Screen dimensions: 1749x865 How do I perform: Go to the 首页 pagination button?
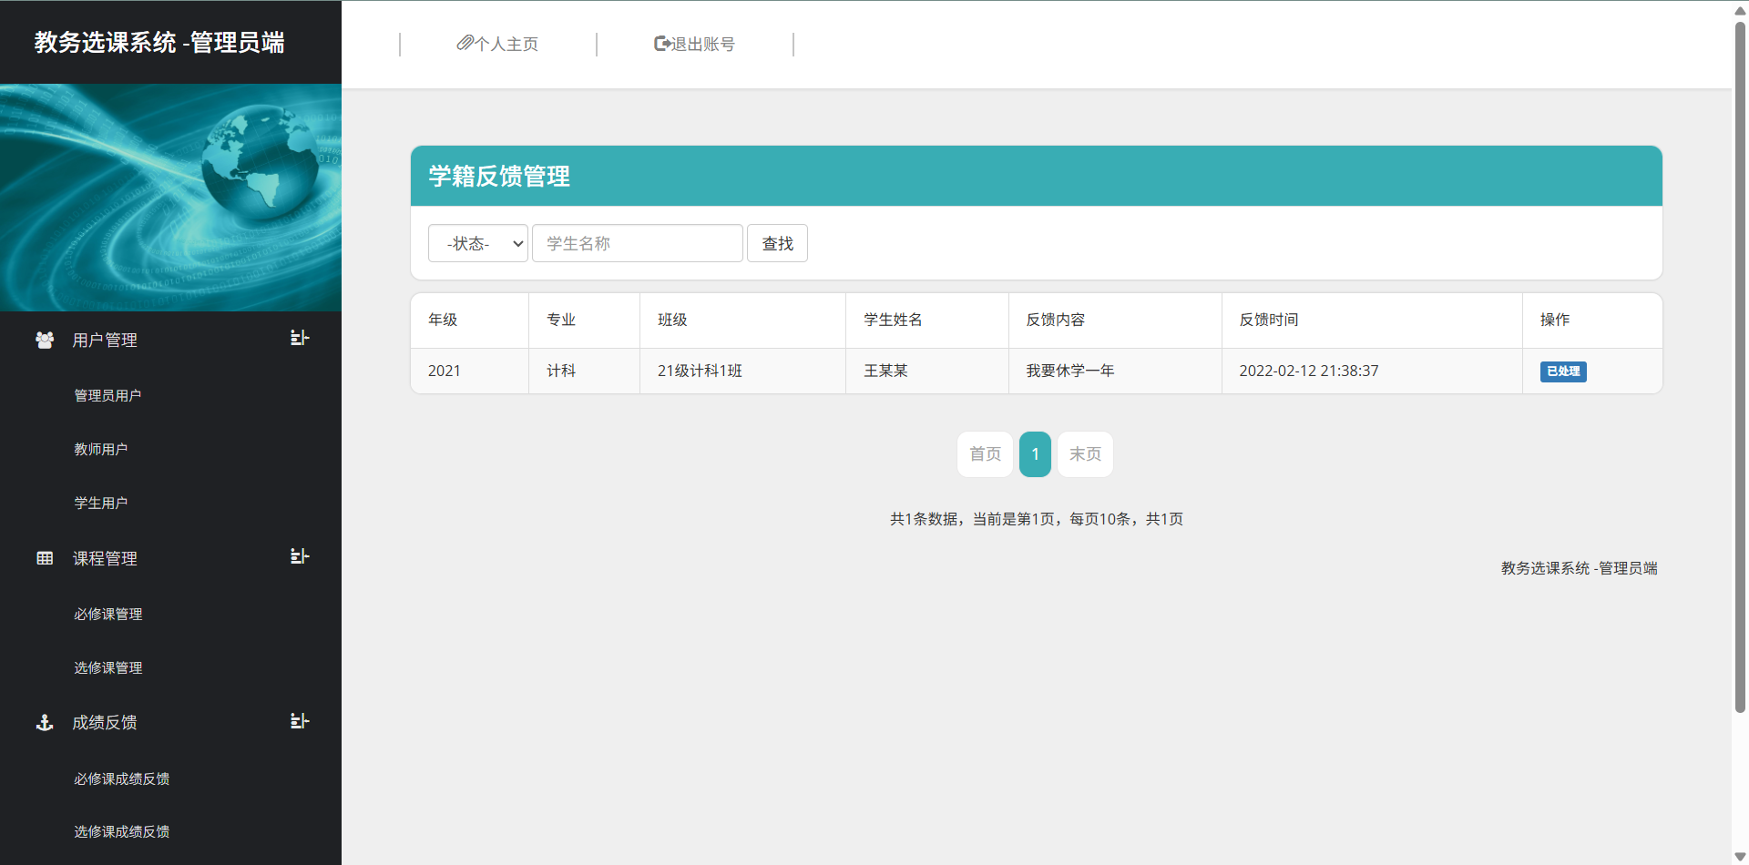[985, 453]
